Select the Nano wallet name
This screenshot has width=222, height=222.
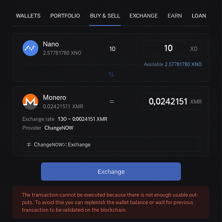51,44
